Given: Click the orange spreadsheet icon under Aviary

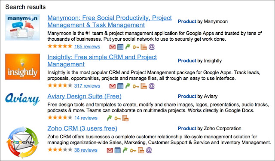Looking at the screenshot, I should [125, 118].
